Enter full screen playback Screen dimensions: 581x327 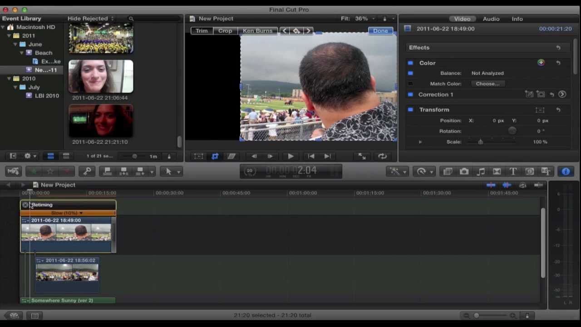tap(362, 156)
